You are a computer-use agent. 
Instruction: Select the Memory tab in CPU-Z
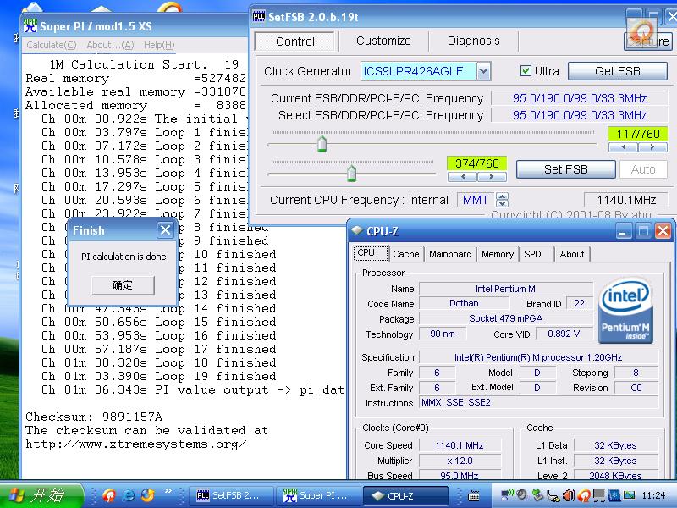498,254
